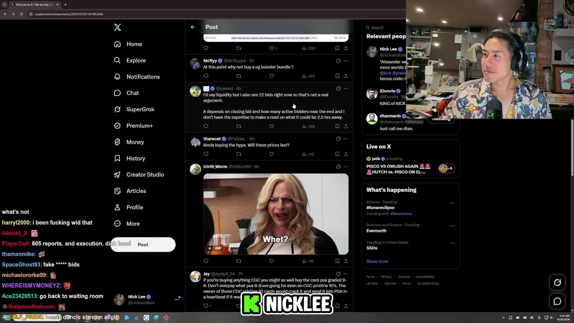Image resolution: width=574 pixels, height=323 pixels.
Task: Click Show more under What's happening
Action: [x=377, y=262]
